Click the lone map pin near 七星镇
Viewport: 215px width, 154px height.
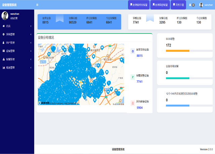[x=50, y=54]
